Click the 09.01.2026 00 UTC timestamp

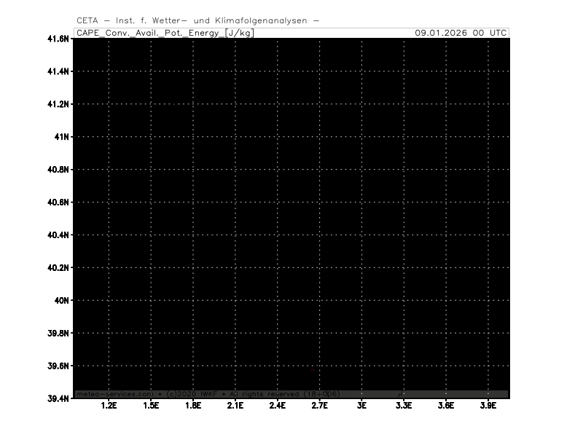point(461,33)
